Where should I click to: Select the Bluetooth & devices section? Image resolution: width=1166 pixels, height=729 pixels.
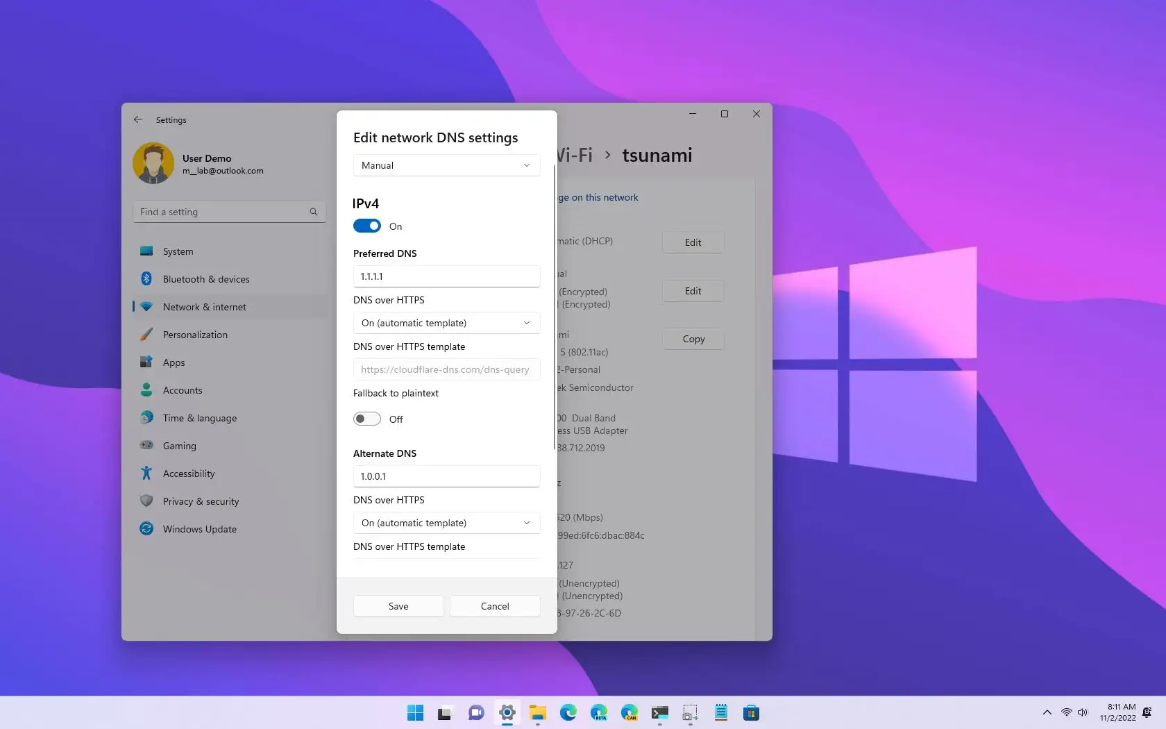point(205,278)
